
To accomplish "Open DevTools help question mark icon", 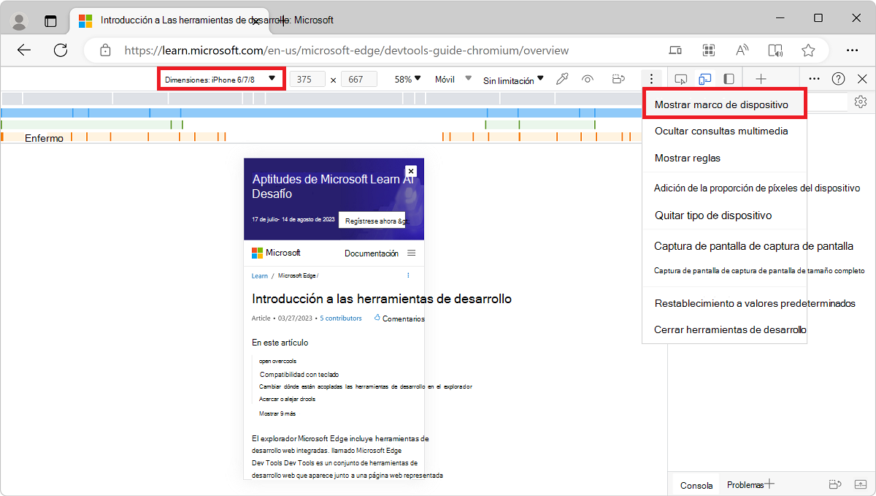I will 839,79.
